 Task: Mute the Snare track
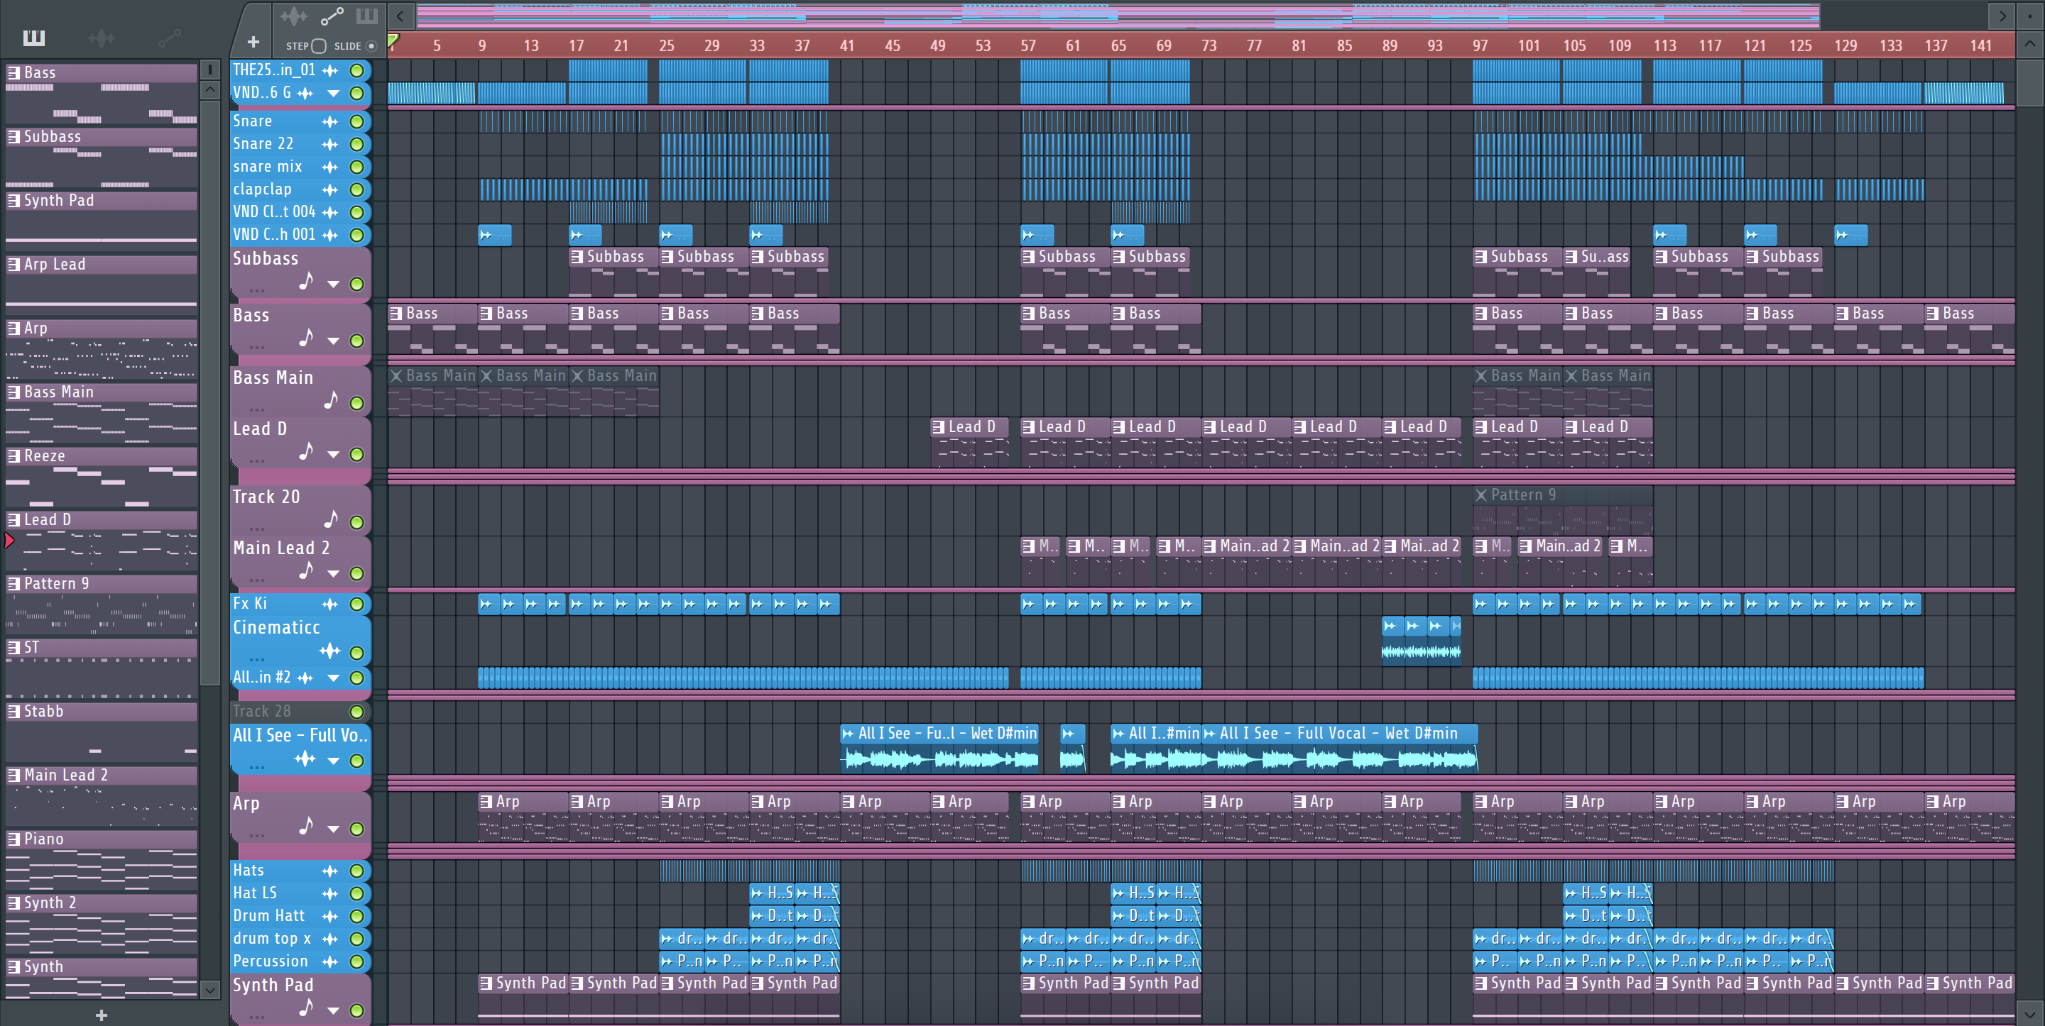click(x=357, y=121)
